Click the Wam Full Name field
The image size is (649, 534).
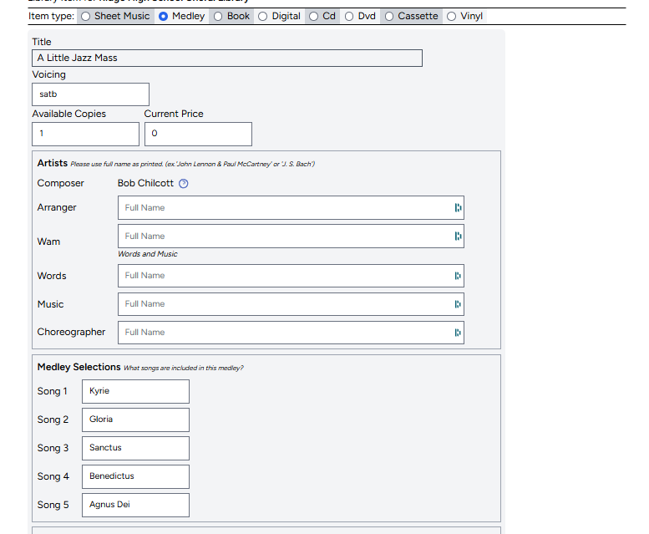[x=291, y=236]
